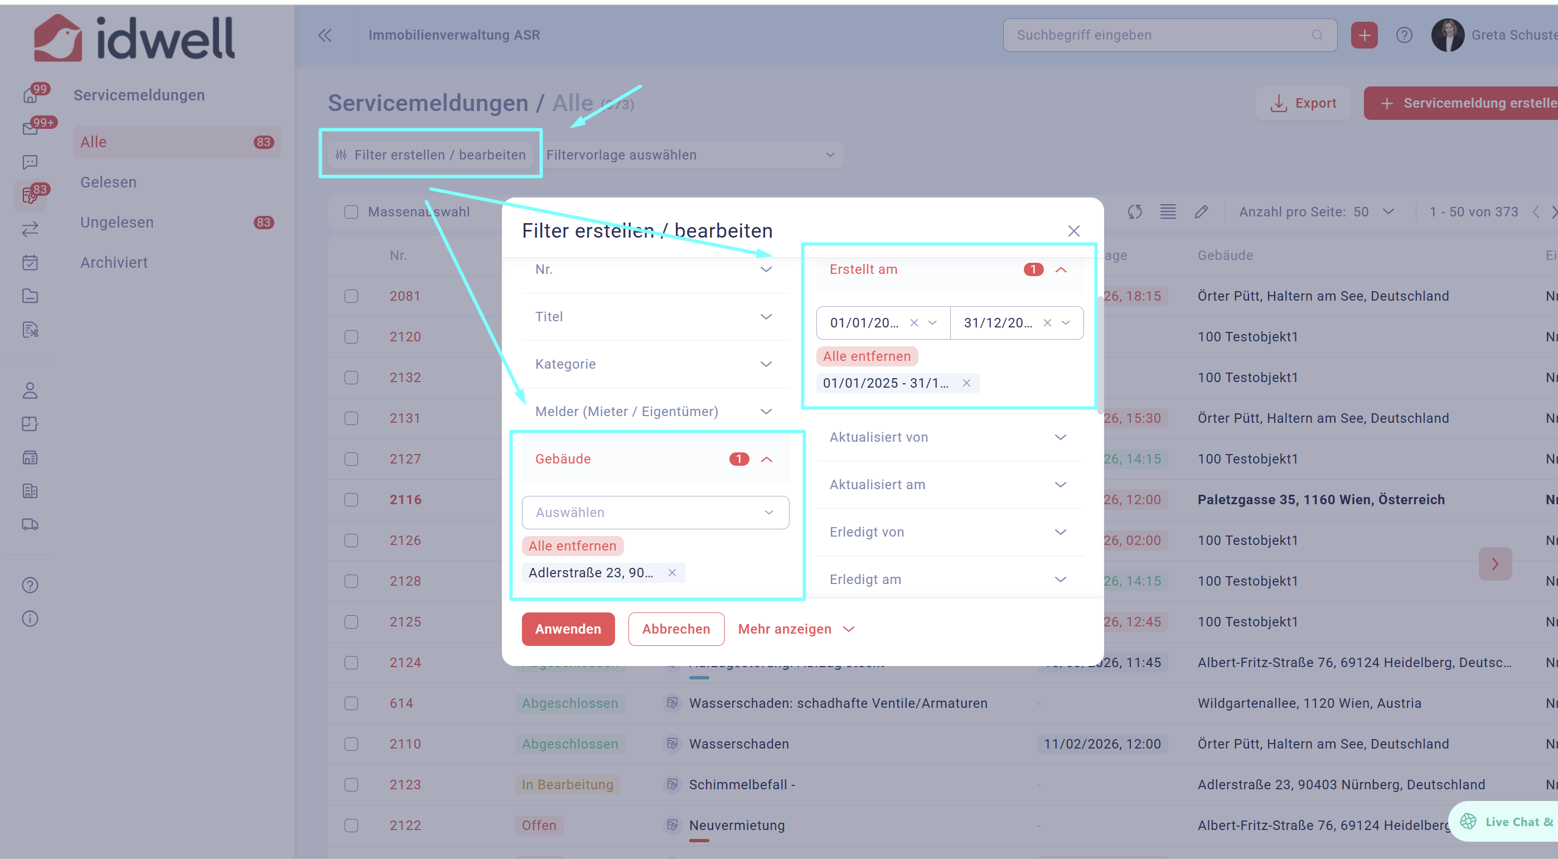Click the refresh list icon
Viewport: 1558px width, 859px height.
click(x=1134, y=212)
